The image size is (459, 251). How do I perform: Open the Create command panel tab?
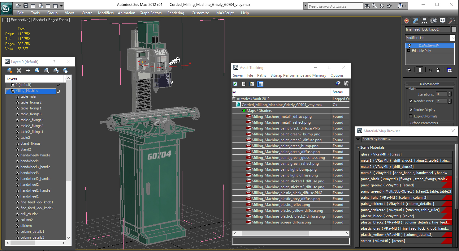click(406, 21)
